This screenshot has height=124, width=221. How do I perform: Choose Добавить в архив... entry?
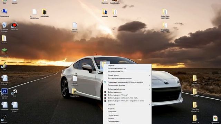coord(115,92)
